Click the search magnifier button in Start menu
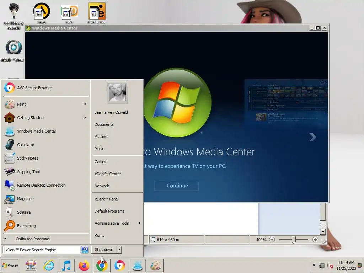364x273 pixels. point(85,250)
